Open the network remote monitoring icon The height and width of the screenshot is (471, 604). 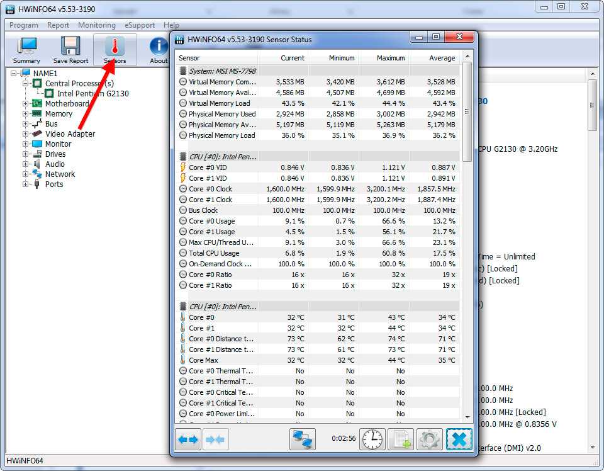[303, 440]
